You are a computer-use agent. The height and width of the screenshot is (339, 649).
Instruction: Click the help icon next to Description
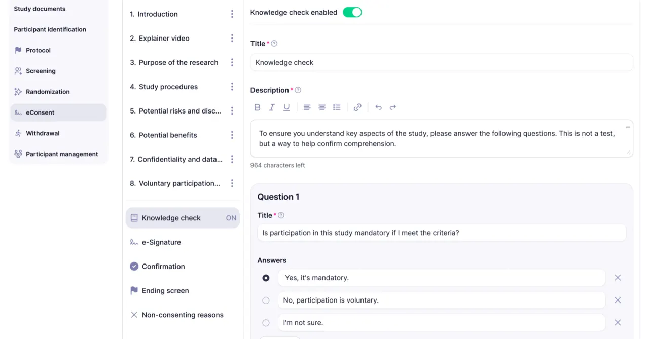[x=298, y=90]
